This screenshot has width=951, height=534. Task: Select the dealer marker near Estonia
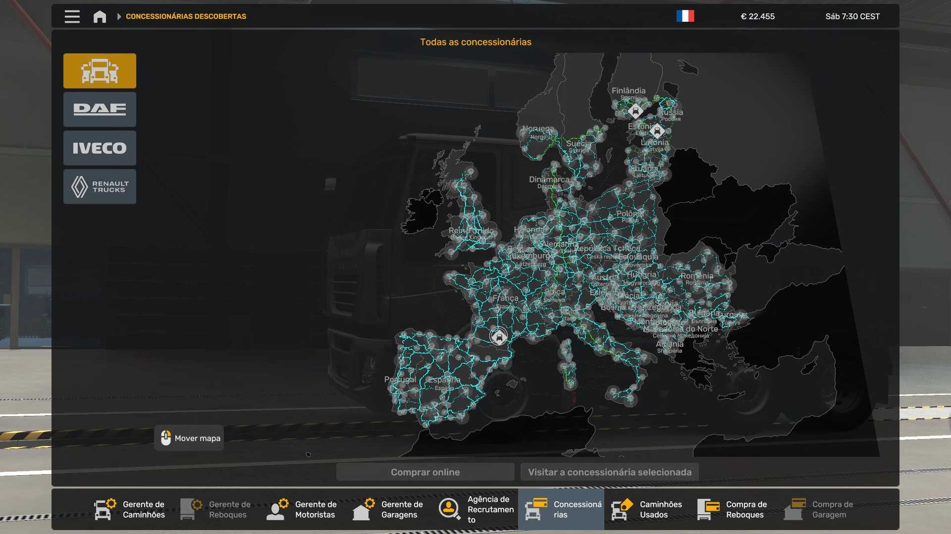(x=657, y=132)
